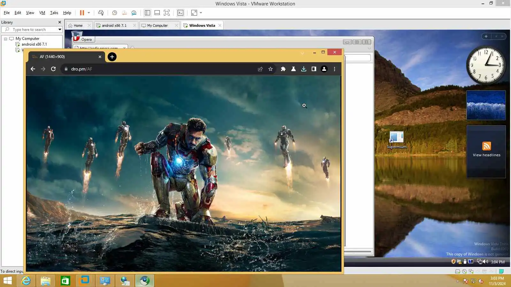The width and height of the screenshot is (511, 287).
Task: Open the browser profile avatar
Action: point(324,69)
